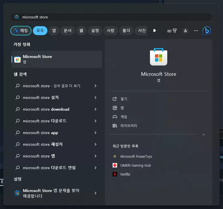Open Microsoft PowerToys from recent list

click(x=136, y=156)
